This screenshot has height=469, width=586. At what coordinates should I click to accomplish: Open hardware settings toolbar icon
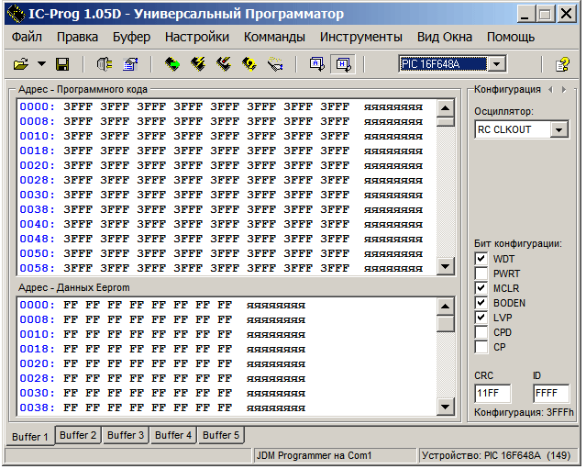pos(103,64)
